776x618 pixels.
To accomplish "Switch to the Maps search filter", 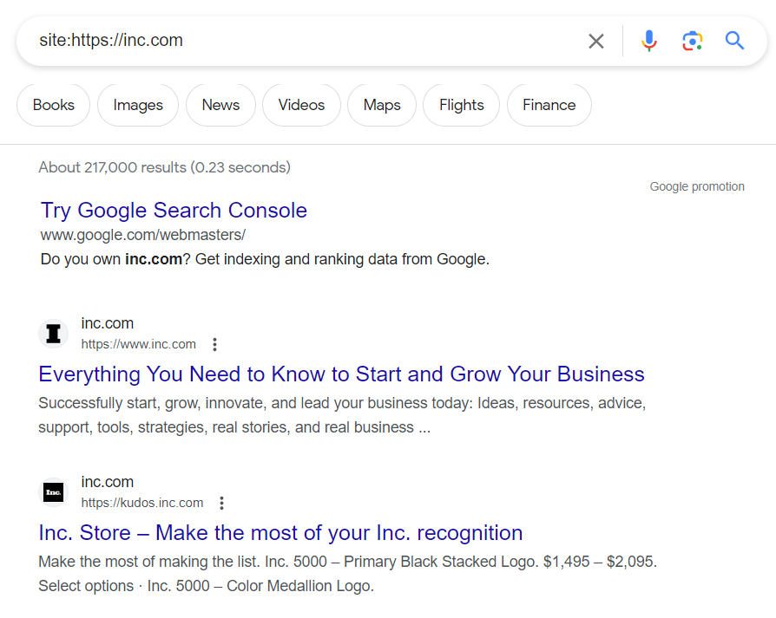I will click(x=382, y=105).
